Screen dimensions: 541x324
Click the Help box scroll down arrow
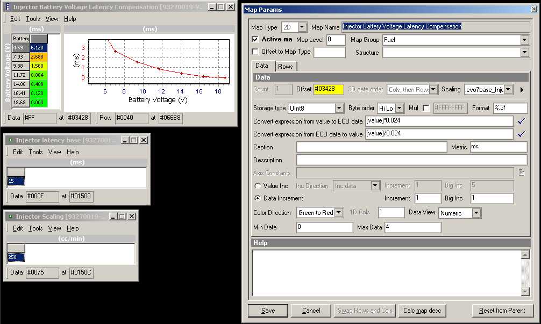(x=525, y=291)
